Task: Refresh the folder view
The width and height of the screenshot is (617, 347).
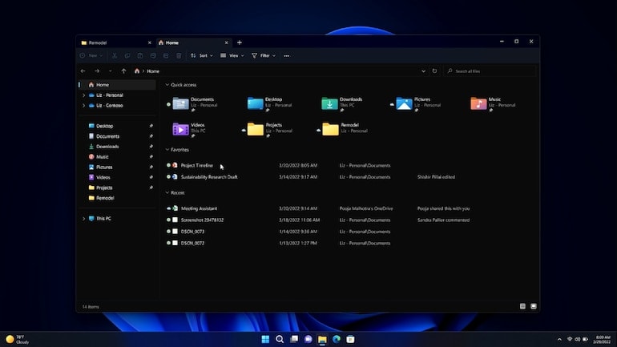Action: click(x=434, y=71)
